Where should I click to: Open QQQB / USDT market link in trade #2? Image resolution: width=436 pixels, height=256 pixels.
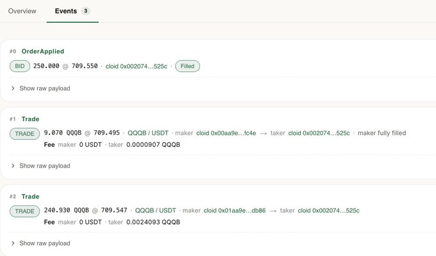point(155,210)
